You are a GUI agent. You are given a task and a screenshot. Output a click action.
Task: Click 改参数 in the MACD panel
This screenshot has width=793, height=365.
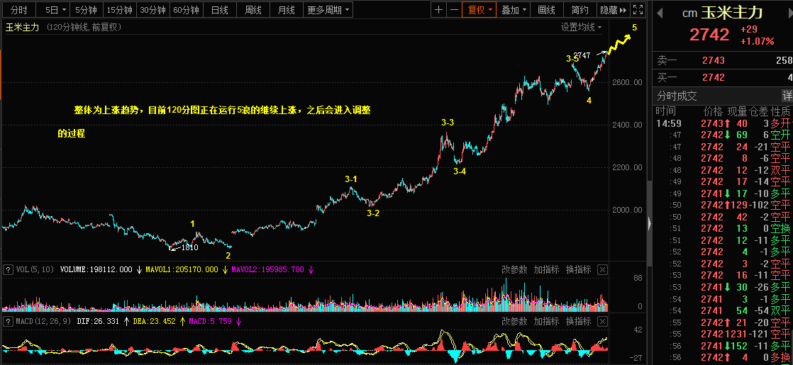pos(514,321)
